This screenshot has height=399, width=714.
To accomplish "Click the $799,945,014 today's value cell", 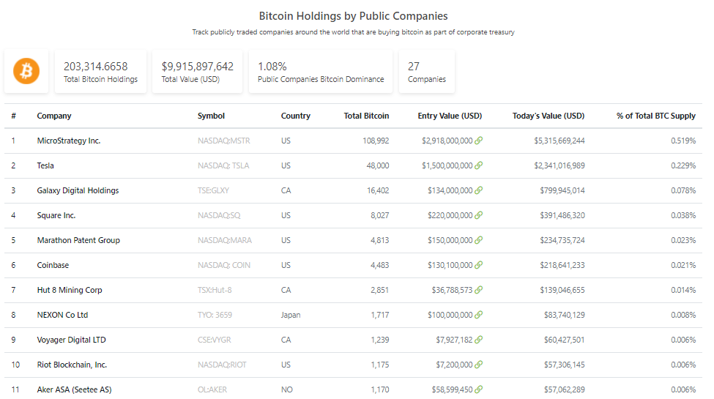I will click(562, 190).
